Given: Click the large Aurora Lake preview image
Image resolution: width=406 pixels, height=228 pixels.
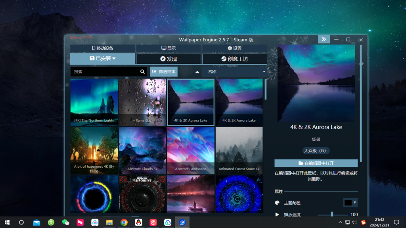Looking at the screenshot, I should (316, 83).
